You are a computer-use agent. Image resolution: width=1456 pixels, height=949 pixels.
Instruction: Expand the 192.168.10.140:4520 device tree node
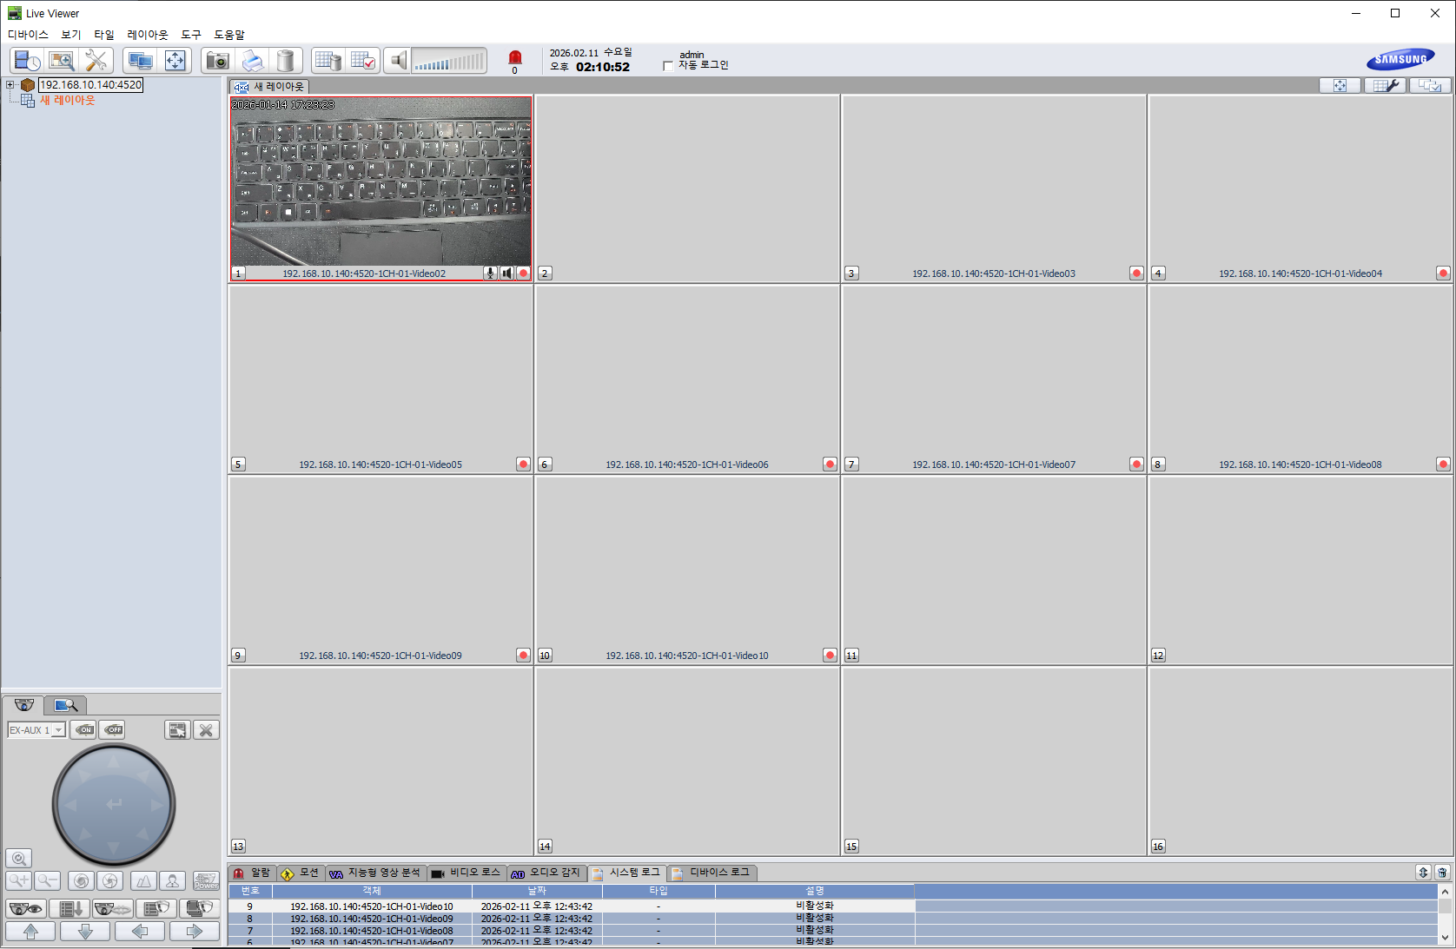click(x=10, y=85)
